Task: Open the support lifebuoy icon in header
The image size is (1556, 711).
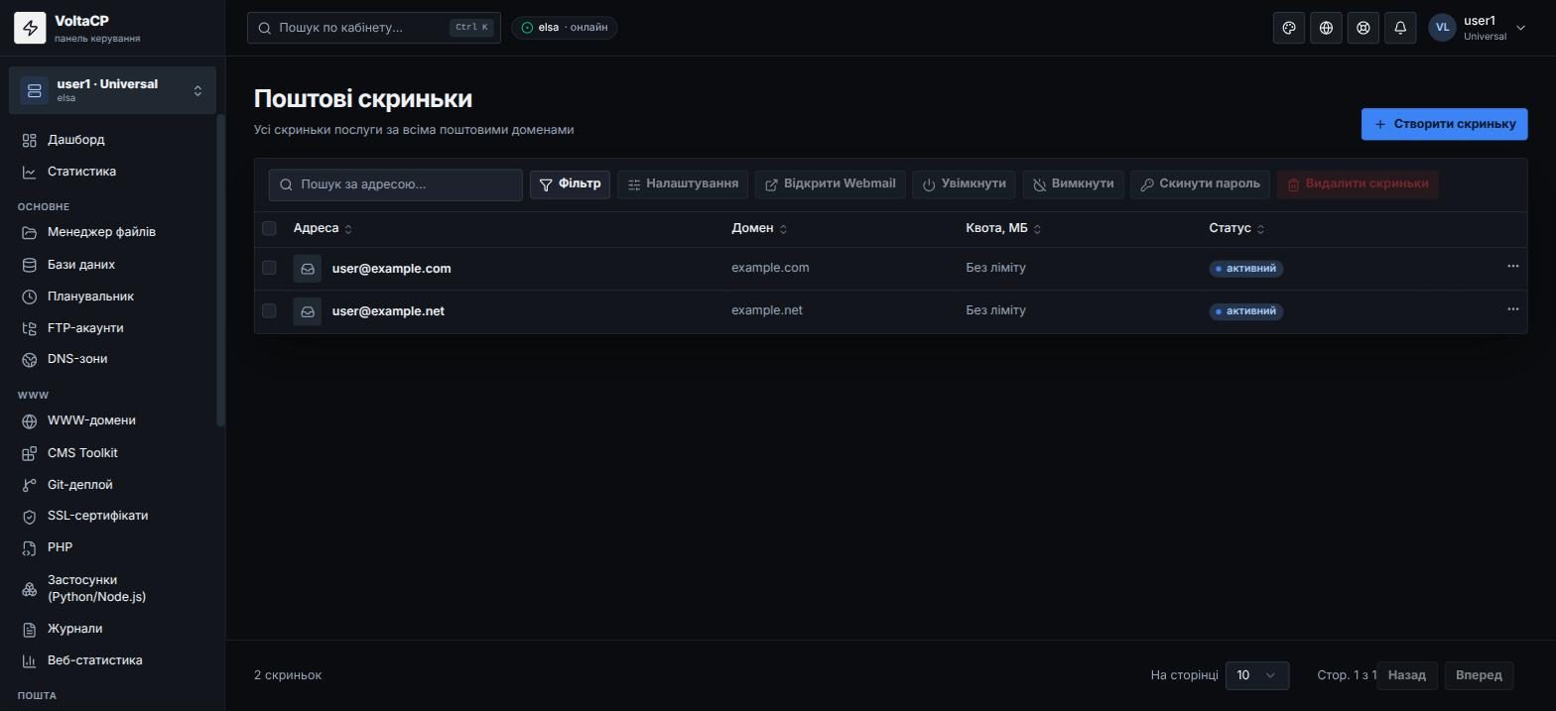Action: pyautogui.click(x=1363, y=28)
